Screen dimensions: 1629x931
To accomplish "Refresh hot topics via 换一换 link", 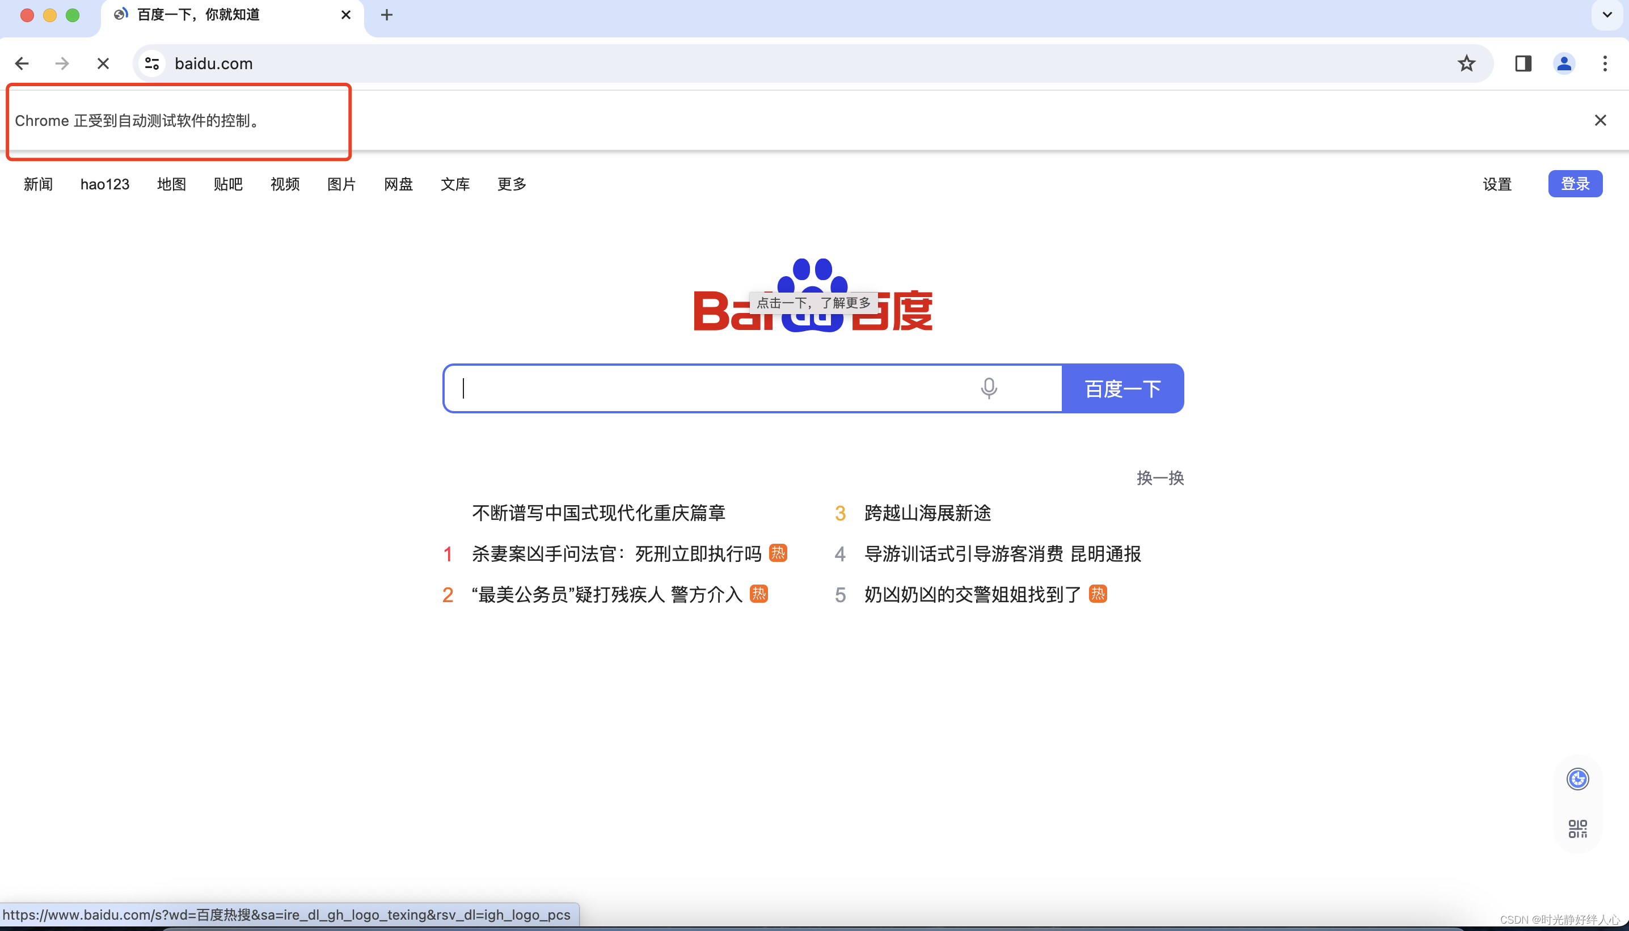I will click(x=1159, y=477).
